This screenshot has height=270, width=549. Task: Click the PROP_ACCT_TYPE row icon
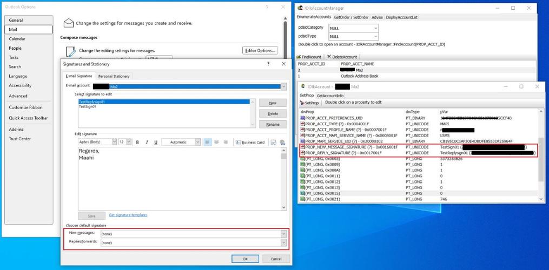click(x=302, y=124)
